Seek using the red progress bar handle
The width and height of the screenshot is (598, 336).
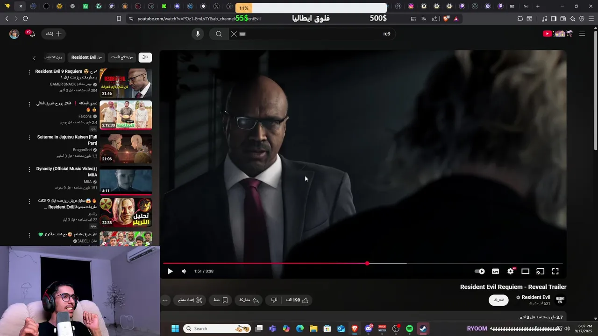pyautogui.click(x=367, y=264)
